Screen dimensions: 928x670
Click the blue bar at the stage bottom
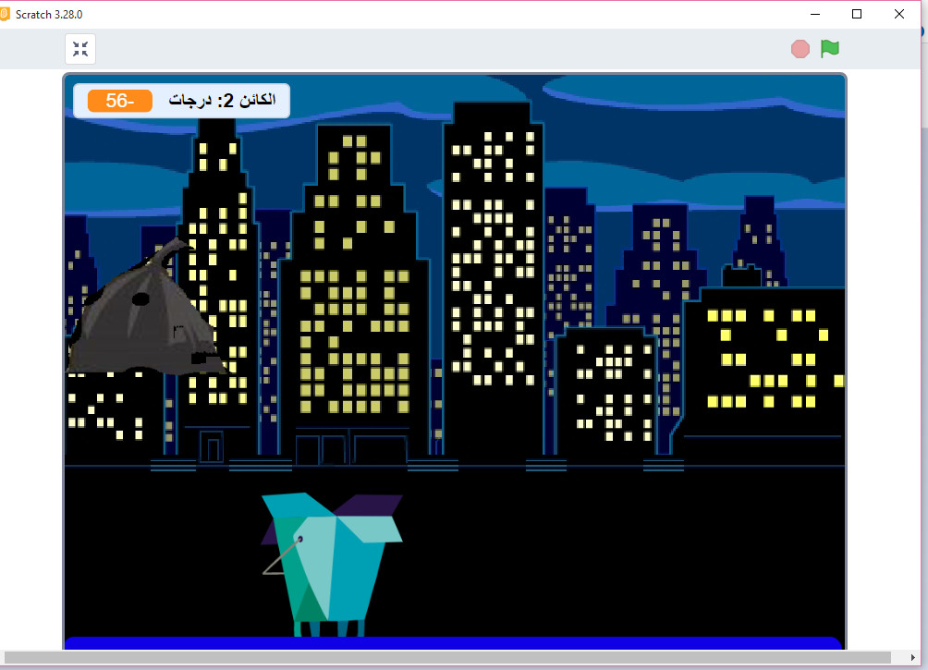[x=453, y=643]
